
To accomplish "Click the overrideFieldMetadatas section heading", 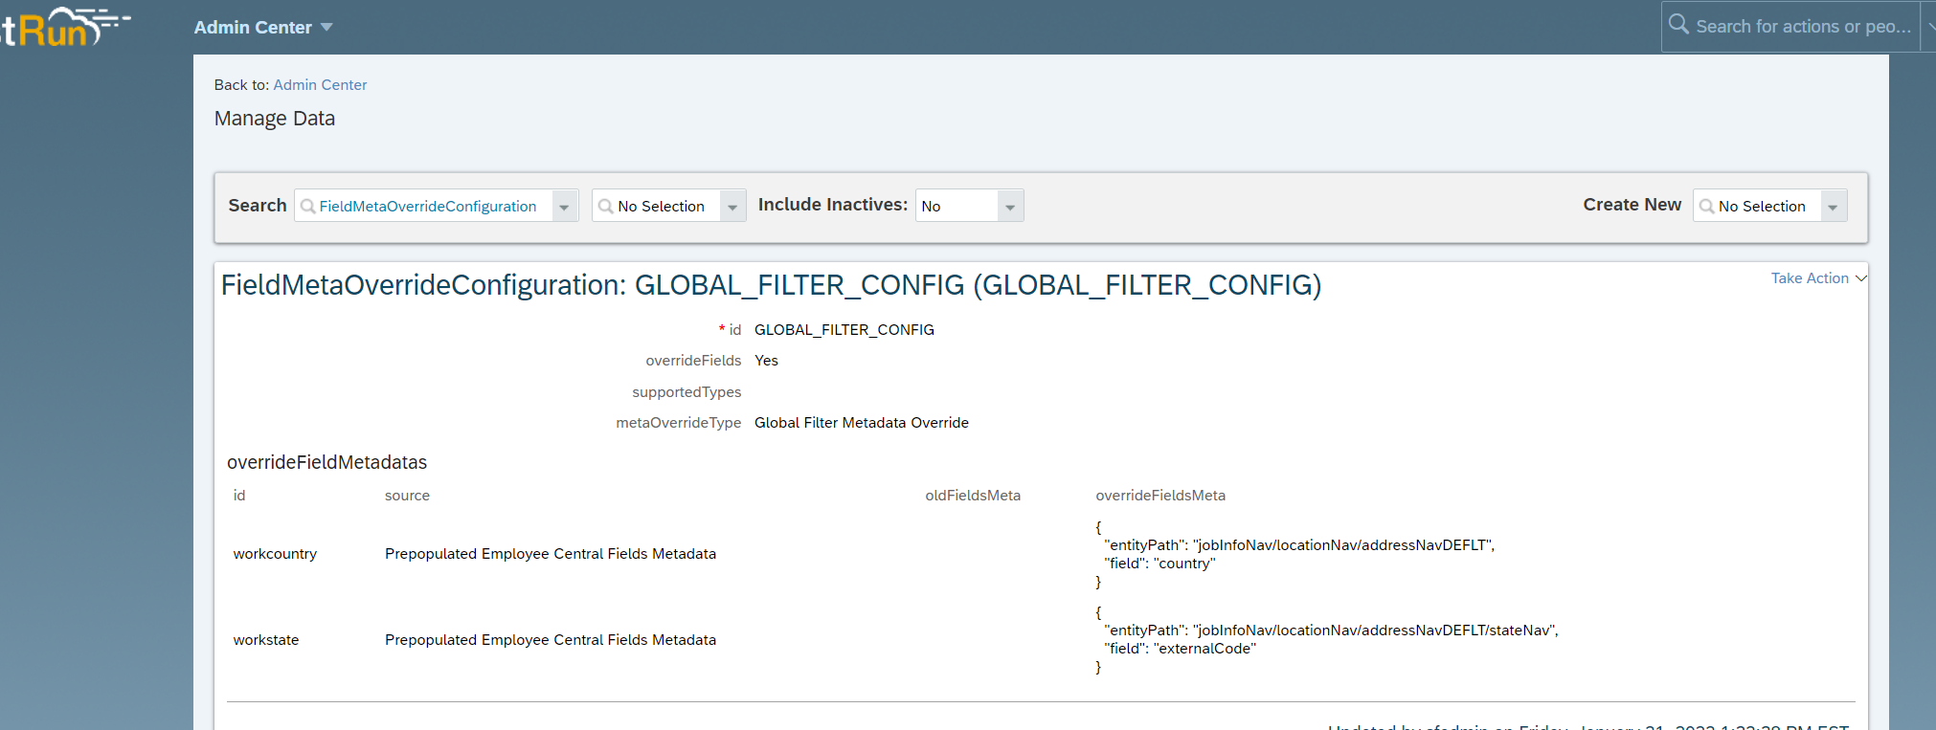I will tap(326, 462).
